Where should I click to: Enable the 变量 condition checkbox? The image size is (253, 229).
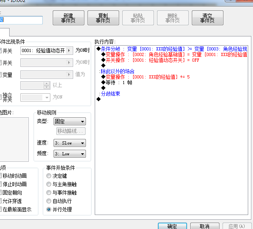coord(0,74)
